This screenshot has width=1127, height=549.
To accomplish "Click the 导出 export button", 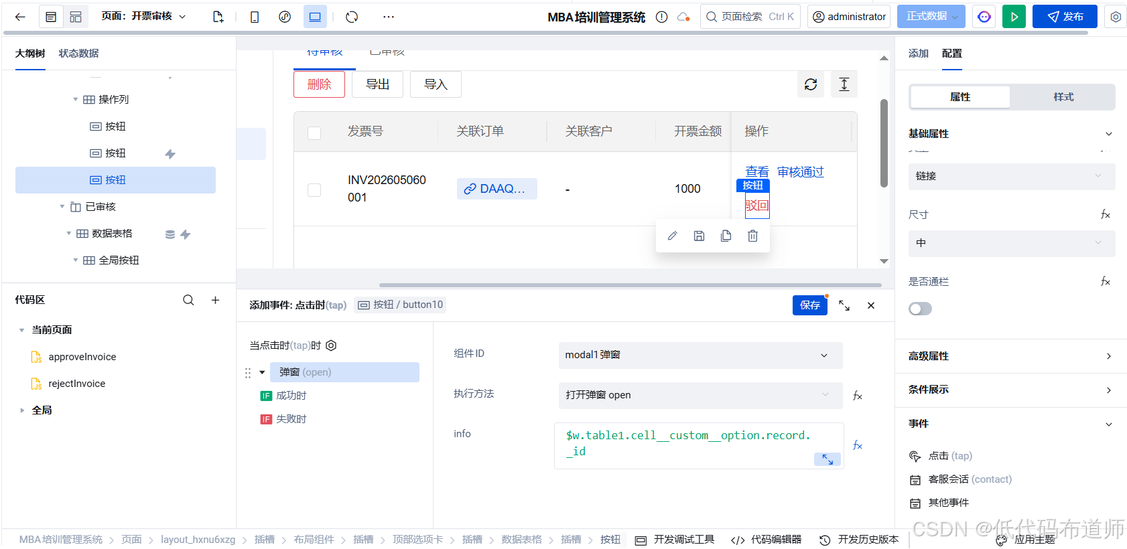I will (377, 84).
